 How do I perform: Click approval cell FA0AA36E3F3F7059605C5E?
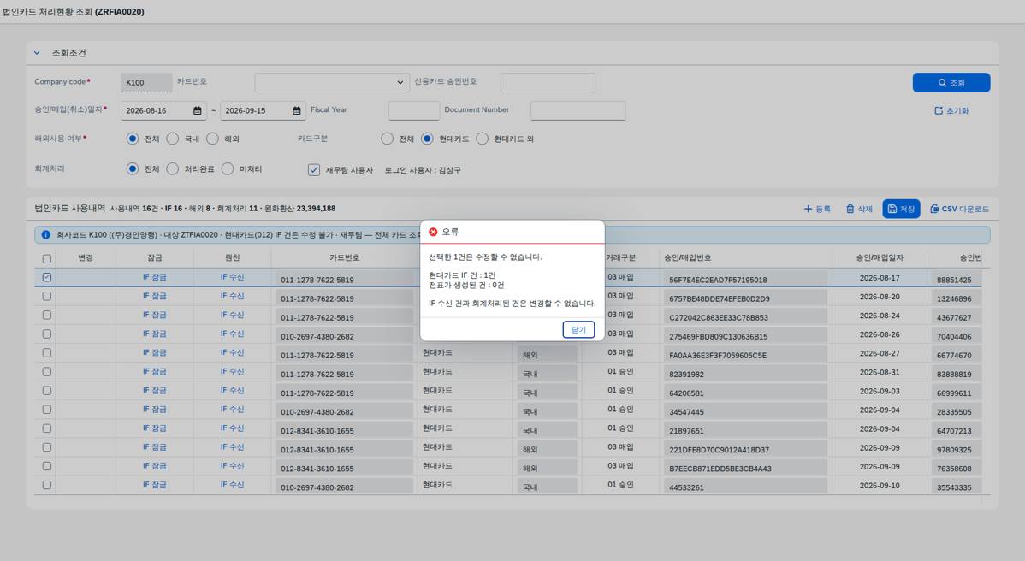(745, 355)
